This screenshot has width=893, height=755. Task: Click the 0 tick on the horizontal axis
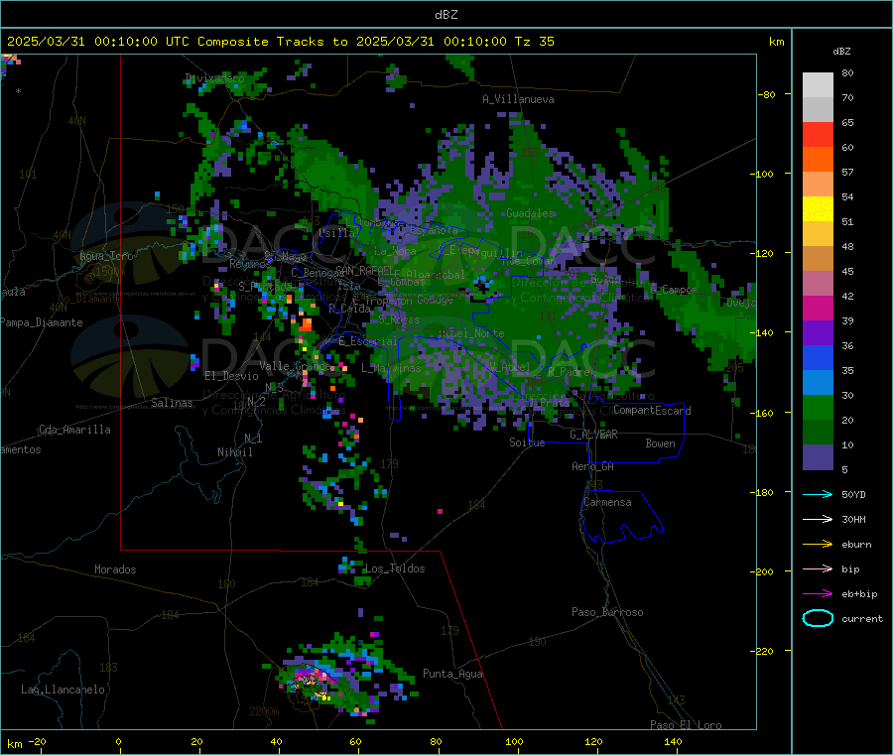pyautogui.click(x=118, y=741)
